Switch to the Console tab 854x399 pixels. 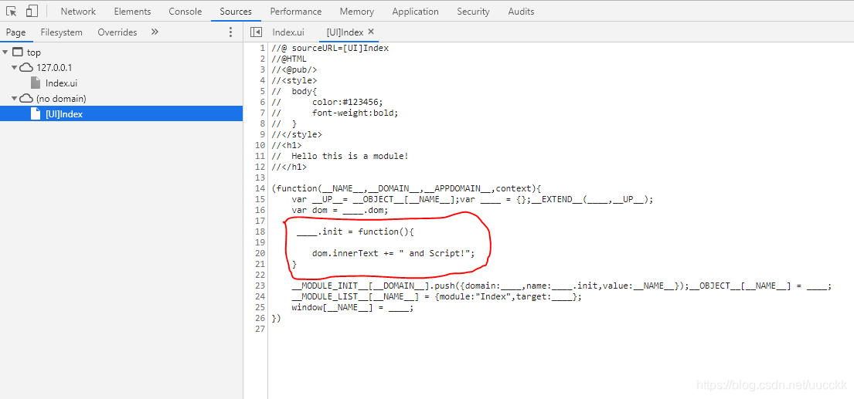tap(185, 11)
